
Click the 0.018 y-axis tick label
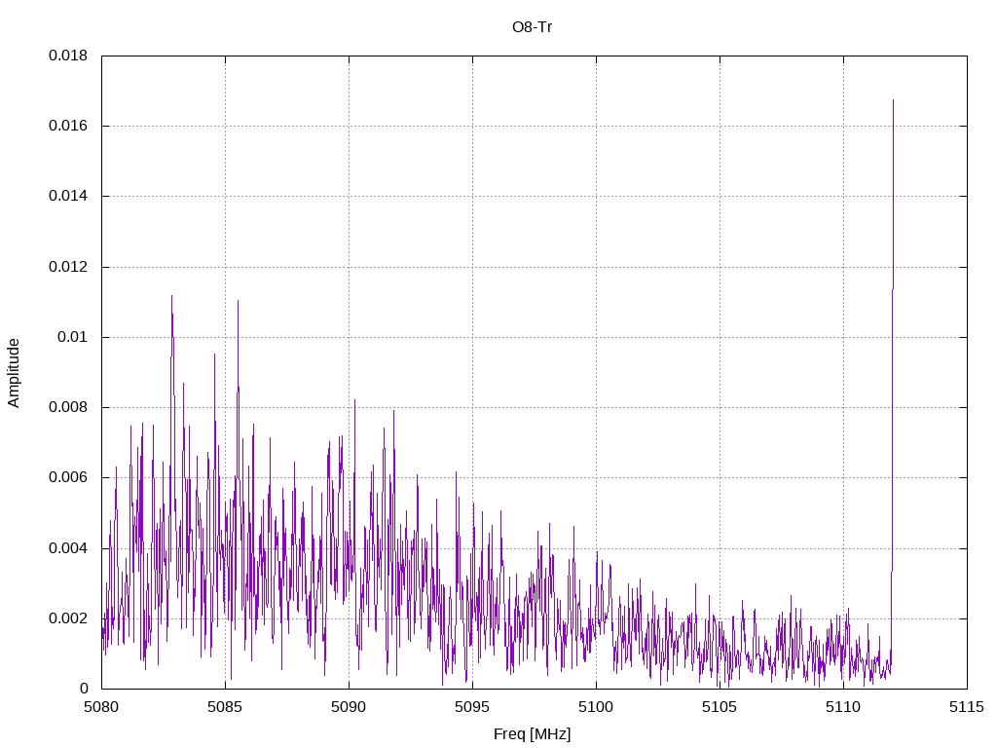(68, 56)
